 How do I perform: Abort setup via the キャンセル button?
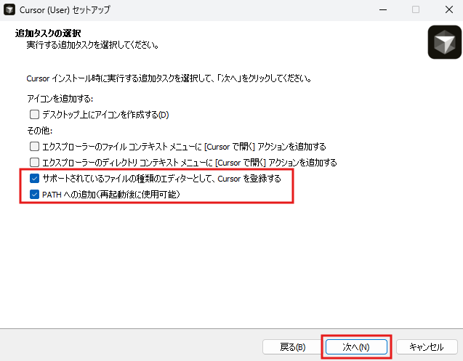tap(427, 346)
